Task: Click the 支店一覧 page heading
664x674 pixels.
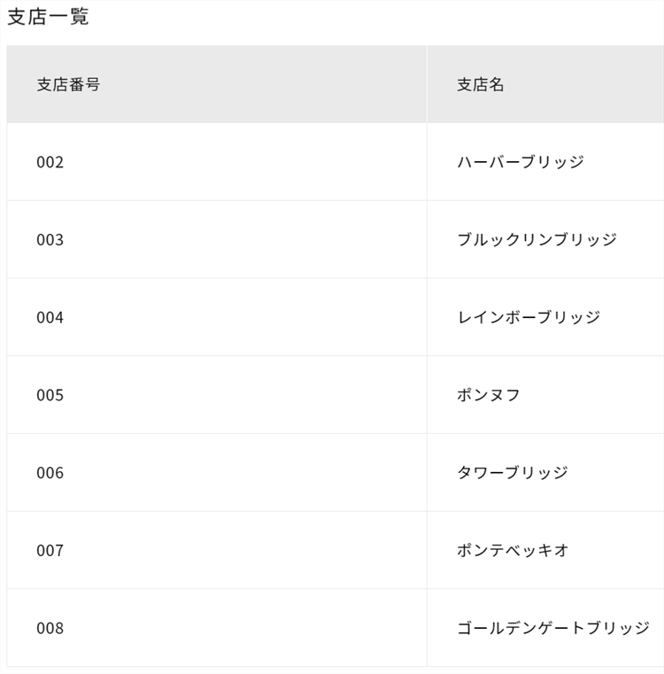Action: click(x=48, y=17)
